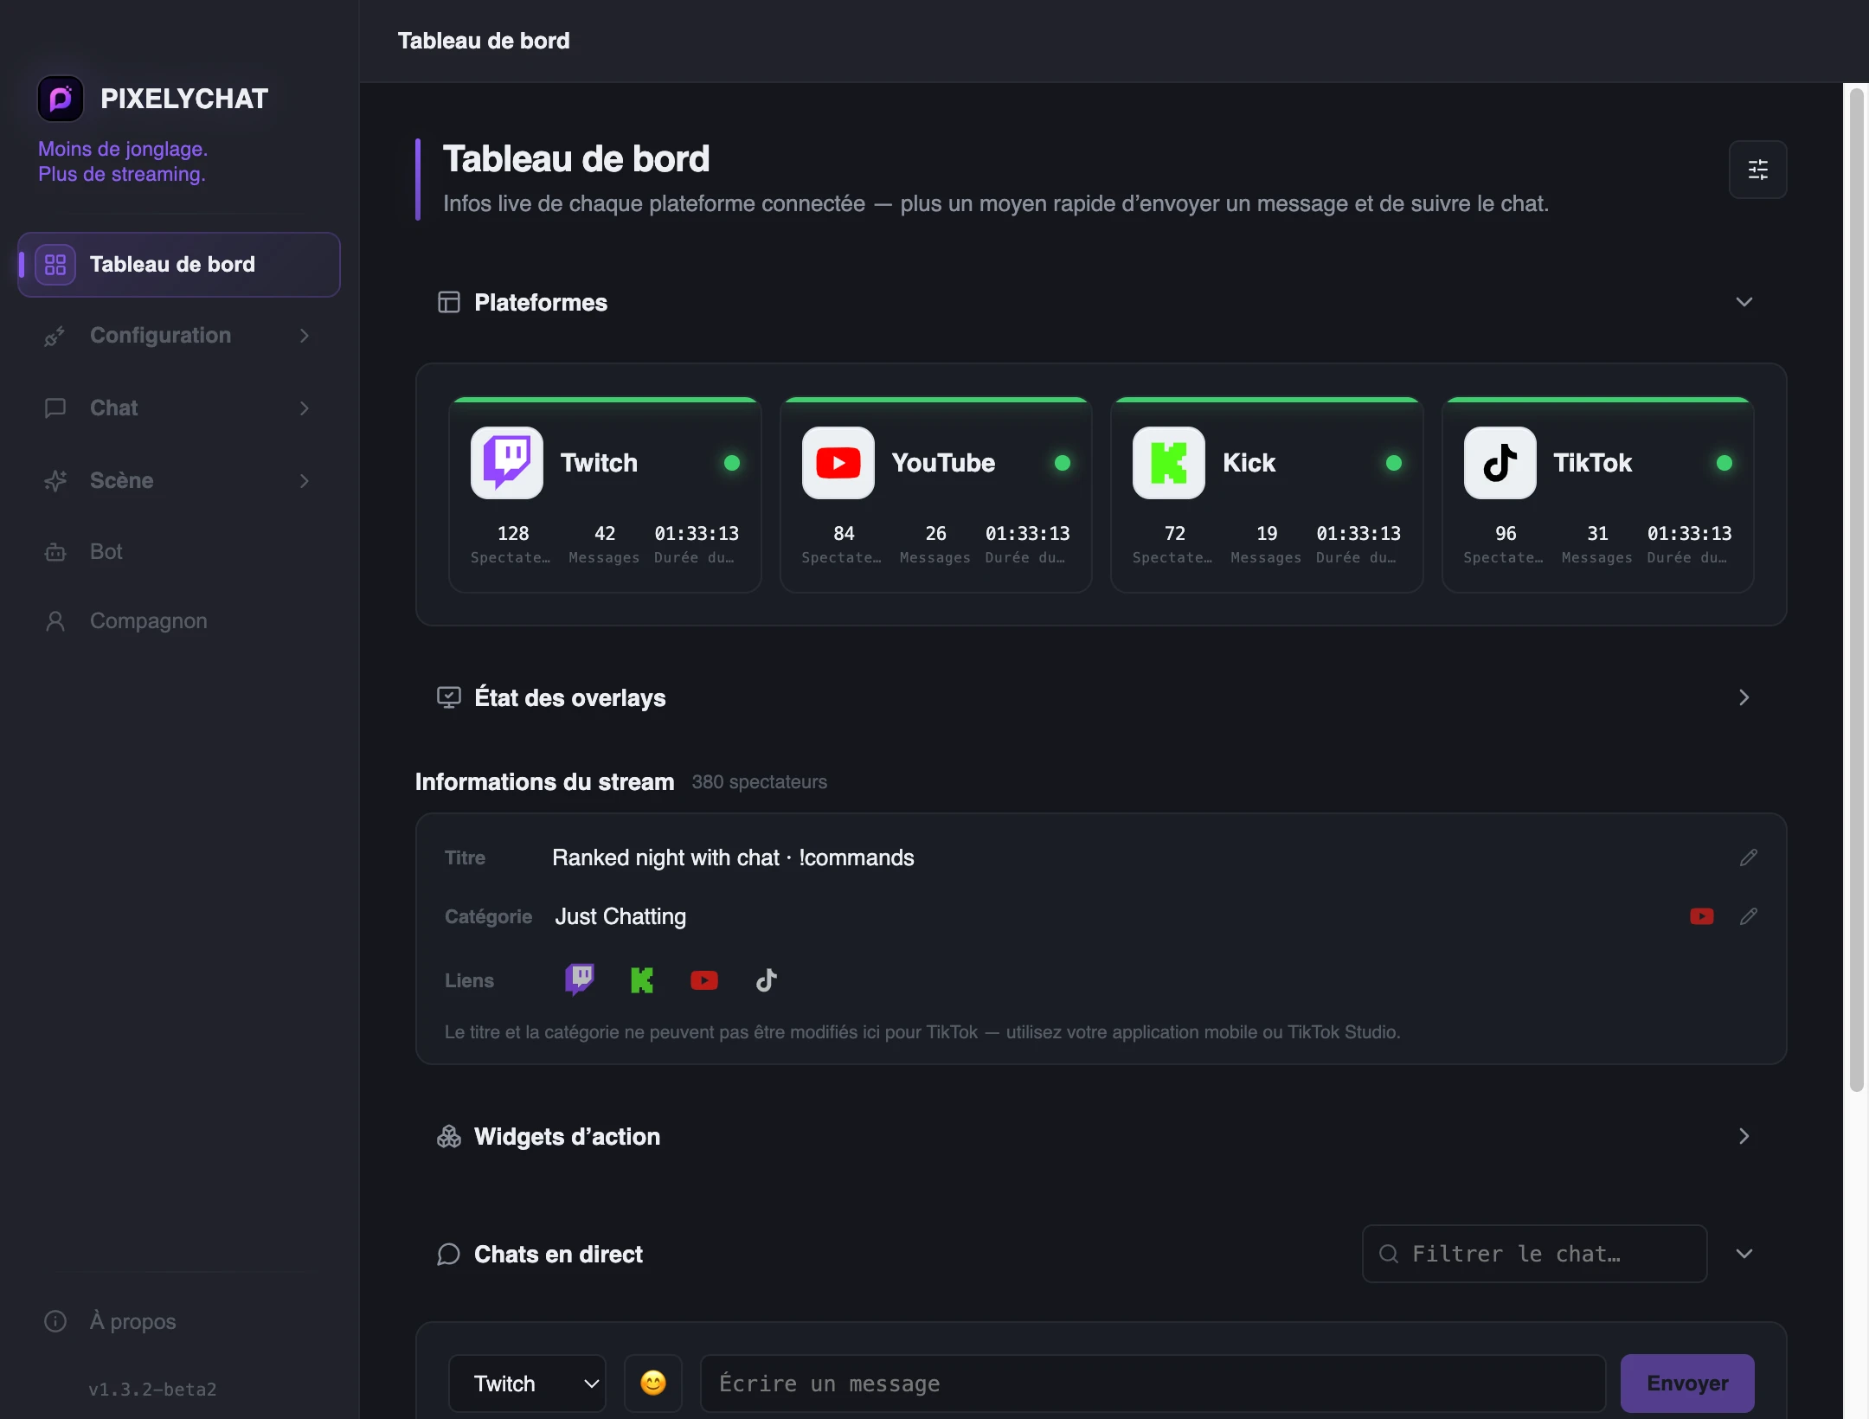
Task: Click the Twitch platform card logo
Action: pyautogui.click(x=507, y=463)
